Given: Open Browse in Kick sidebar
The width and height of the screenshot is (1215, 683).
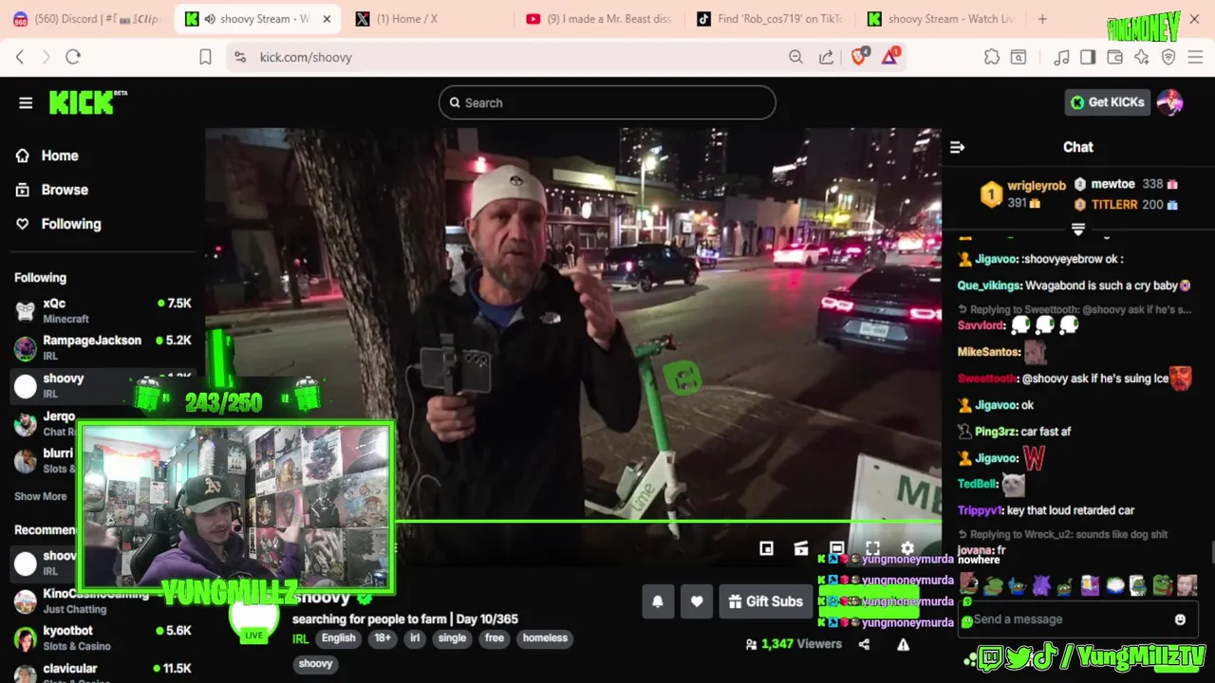Looking at the screenshot, I should coord(52,190).
